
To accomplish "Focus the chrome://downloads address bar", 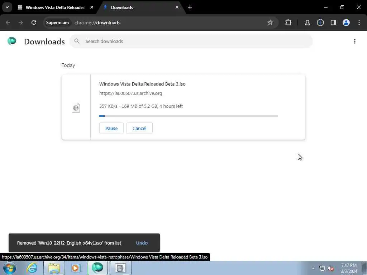I will pos(97,23).
